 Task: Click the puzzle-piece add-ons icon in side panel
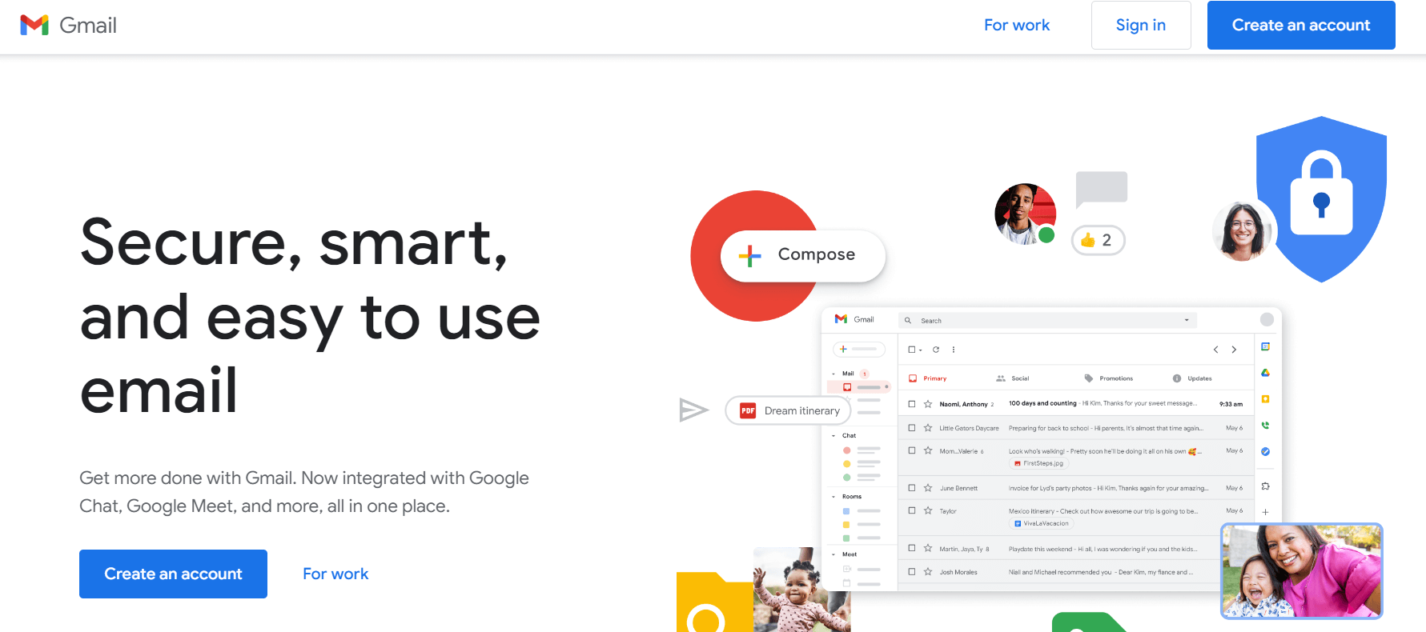[x=1266, y=486]
